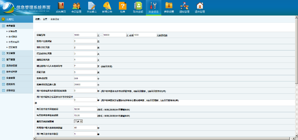The width and height of the screenshot is (298, 140).
Task: Click the horizontal scrollbar right arrow
Action: [x=294, y=138]
